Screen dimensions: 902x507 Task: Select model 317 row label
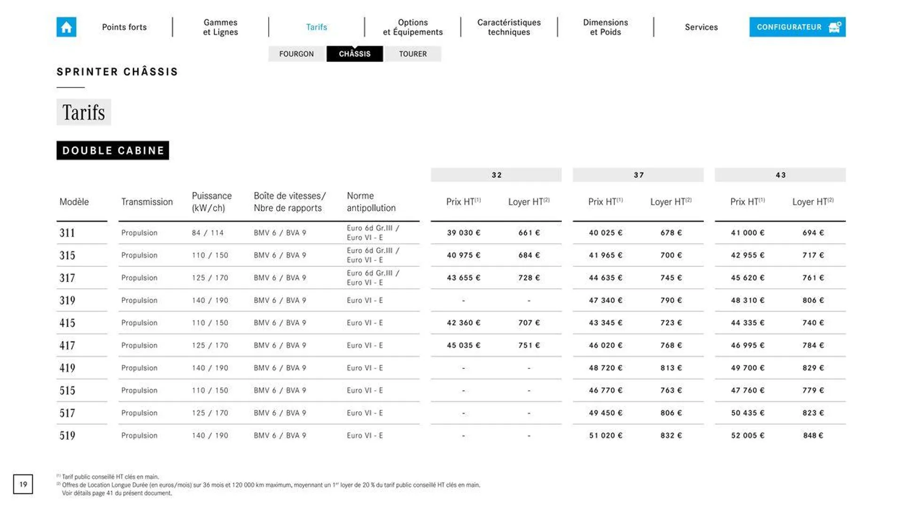[67, 278]
